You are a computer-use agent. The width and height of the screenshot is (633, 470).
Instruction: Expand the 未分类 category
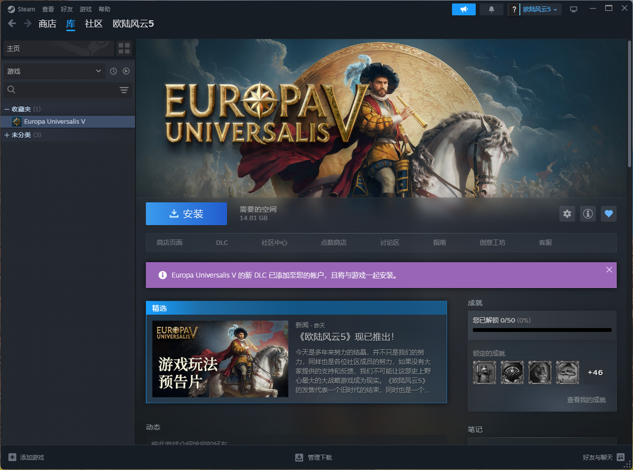pos(6,134)
